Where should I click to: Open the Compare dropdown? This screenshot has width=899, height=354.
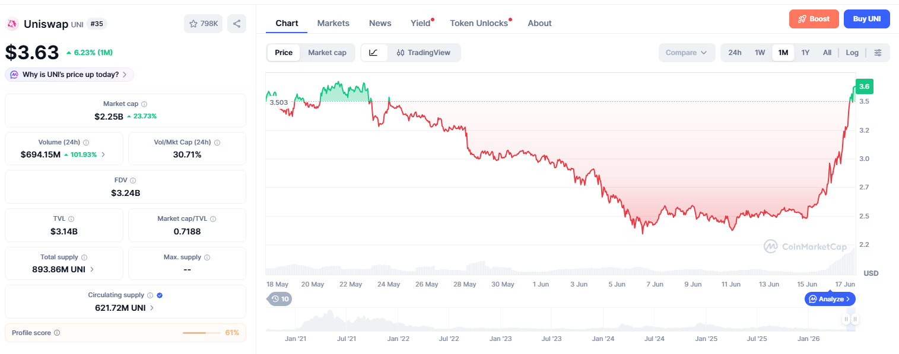[687, 53]
